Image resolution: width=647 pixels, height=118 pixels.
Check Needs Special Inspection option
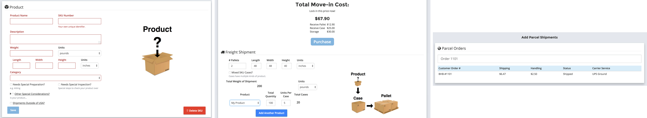pyautogui.click(x=59, y=85)
